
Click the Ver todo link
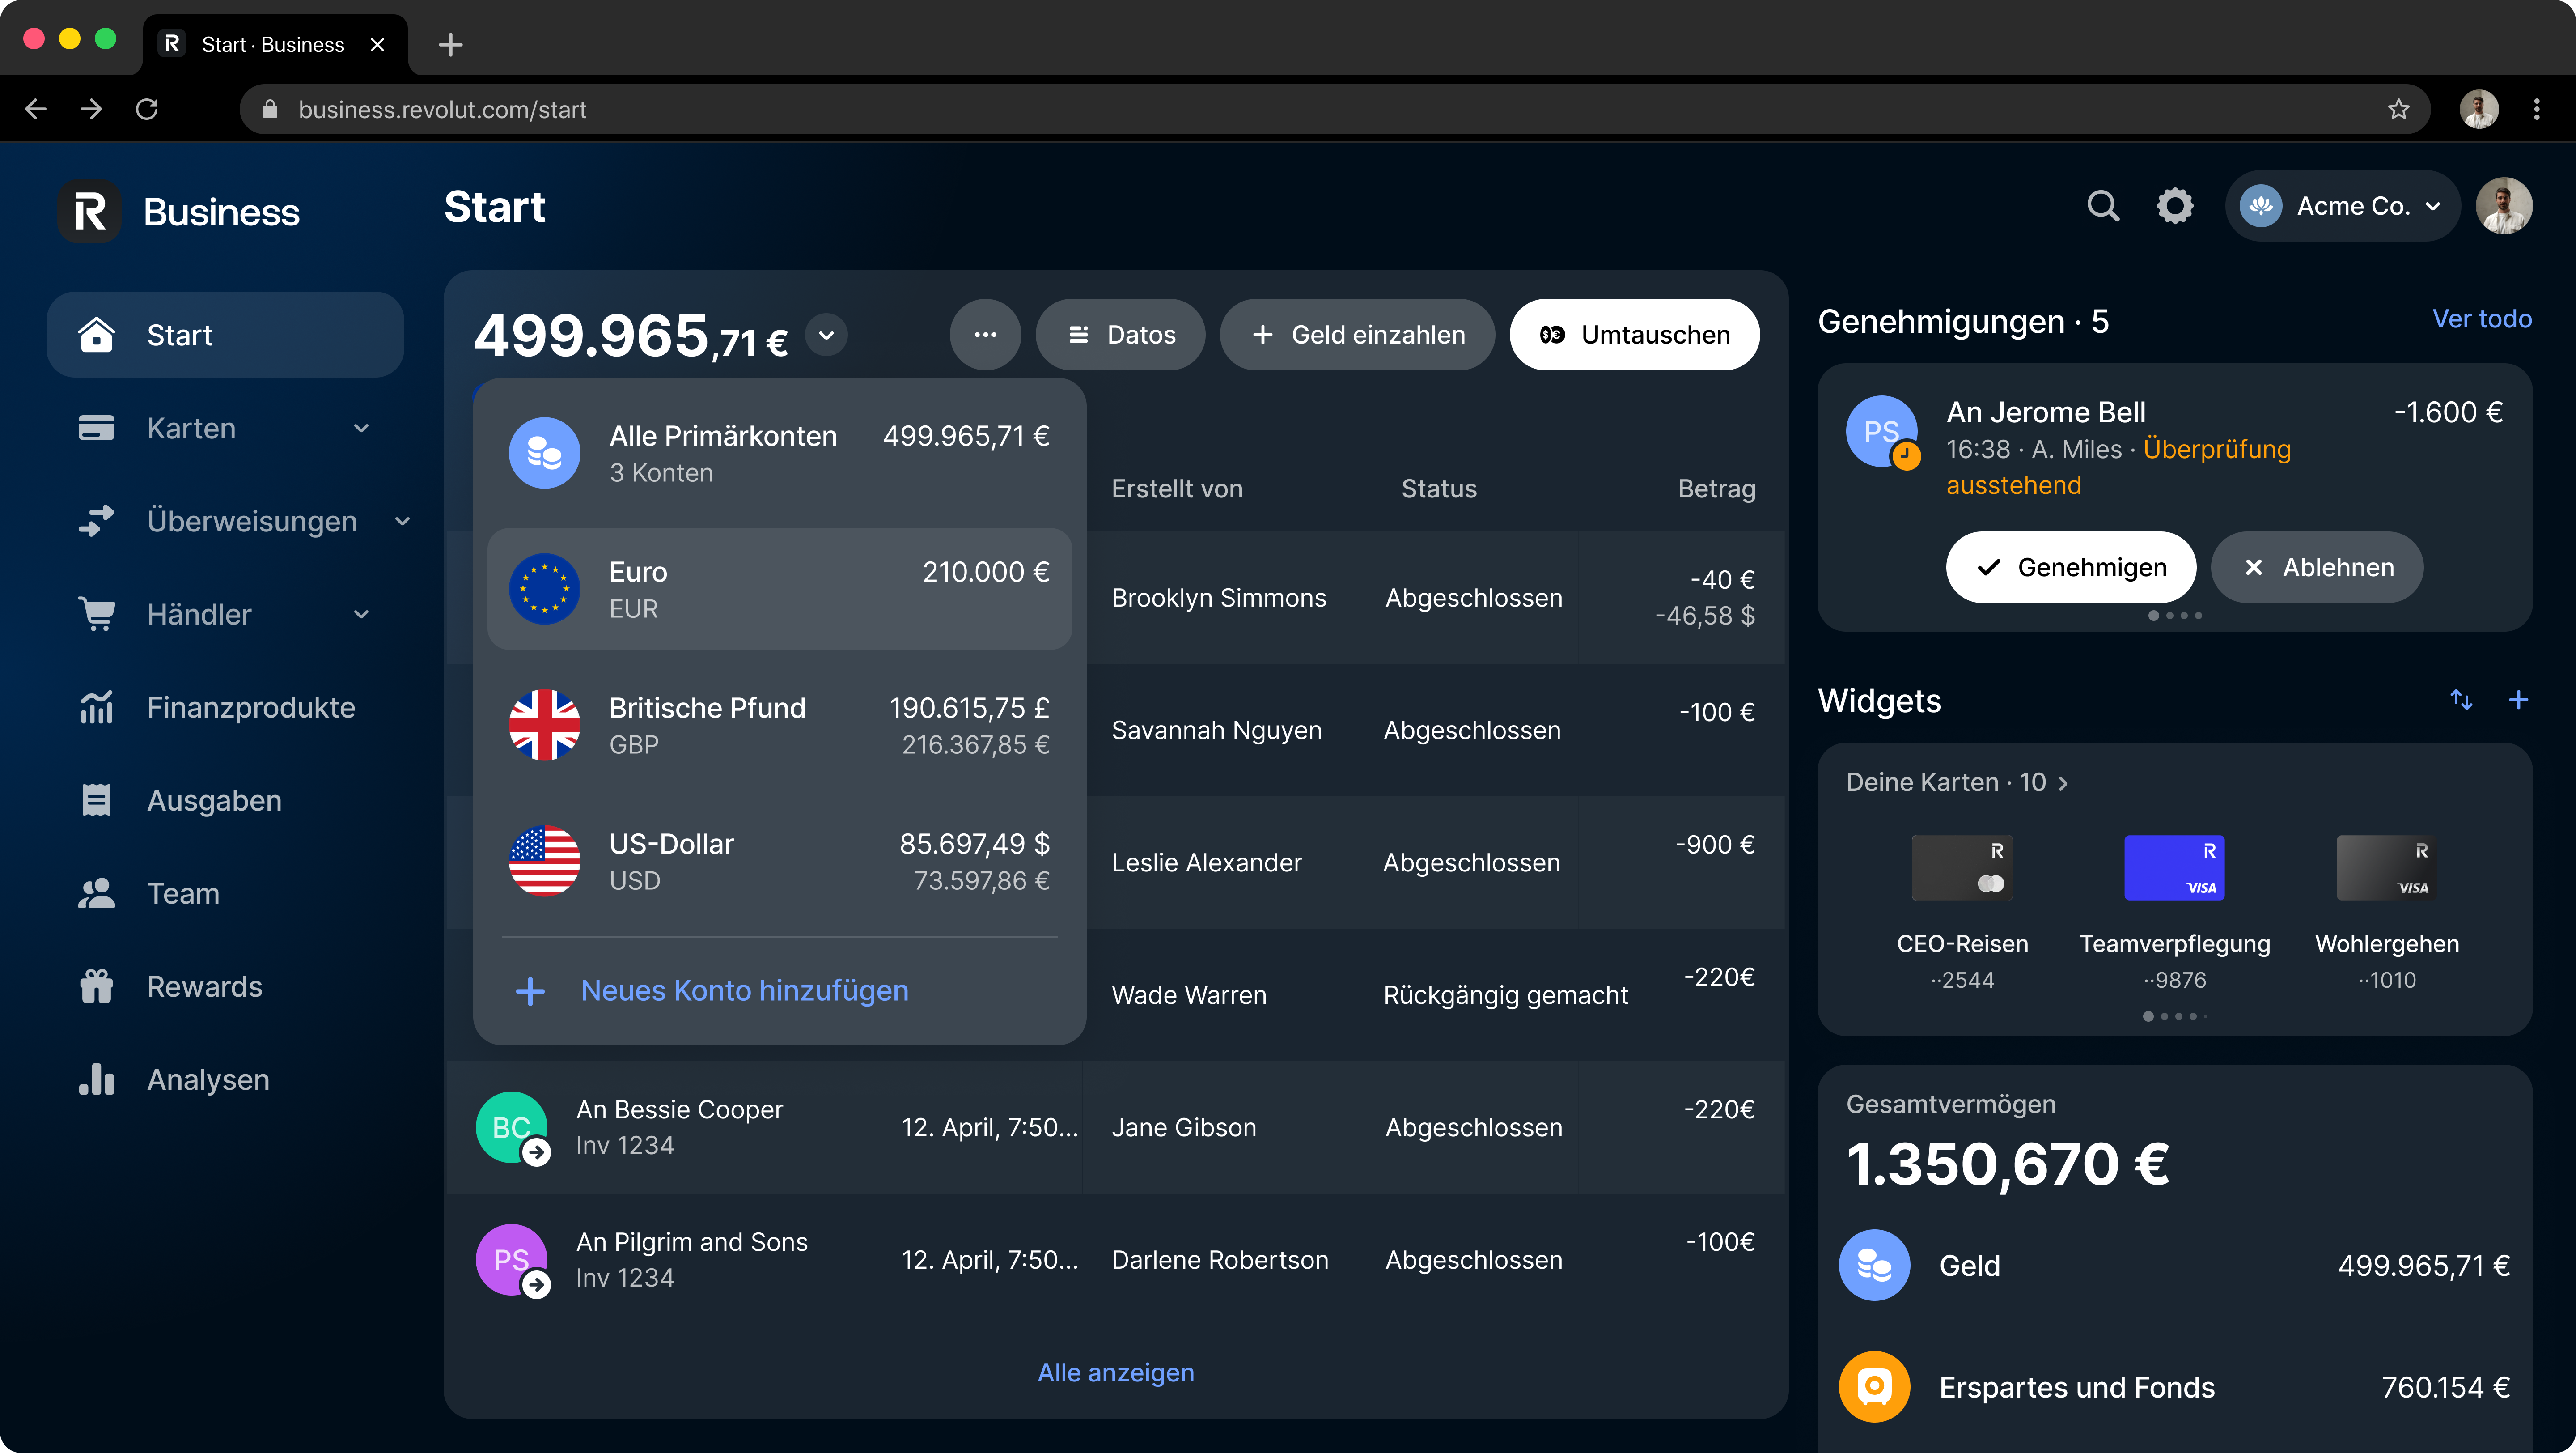click(2482, 319)
